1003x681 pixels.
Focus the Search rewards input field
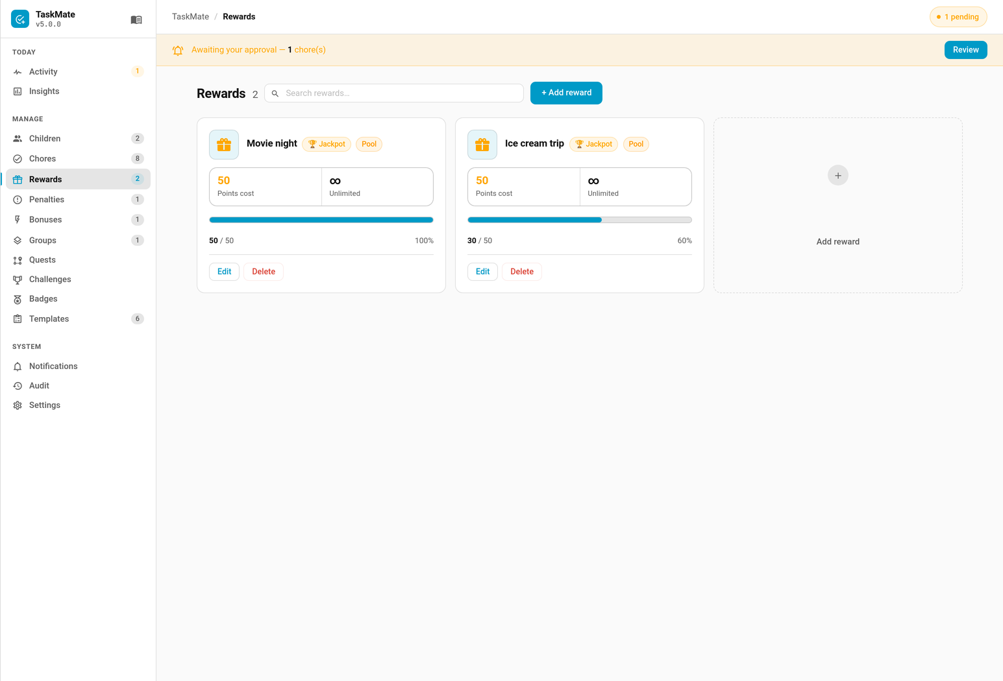[x=394, y=93]
